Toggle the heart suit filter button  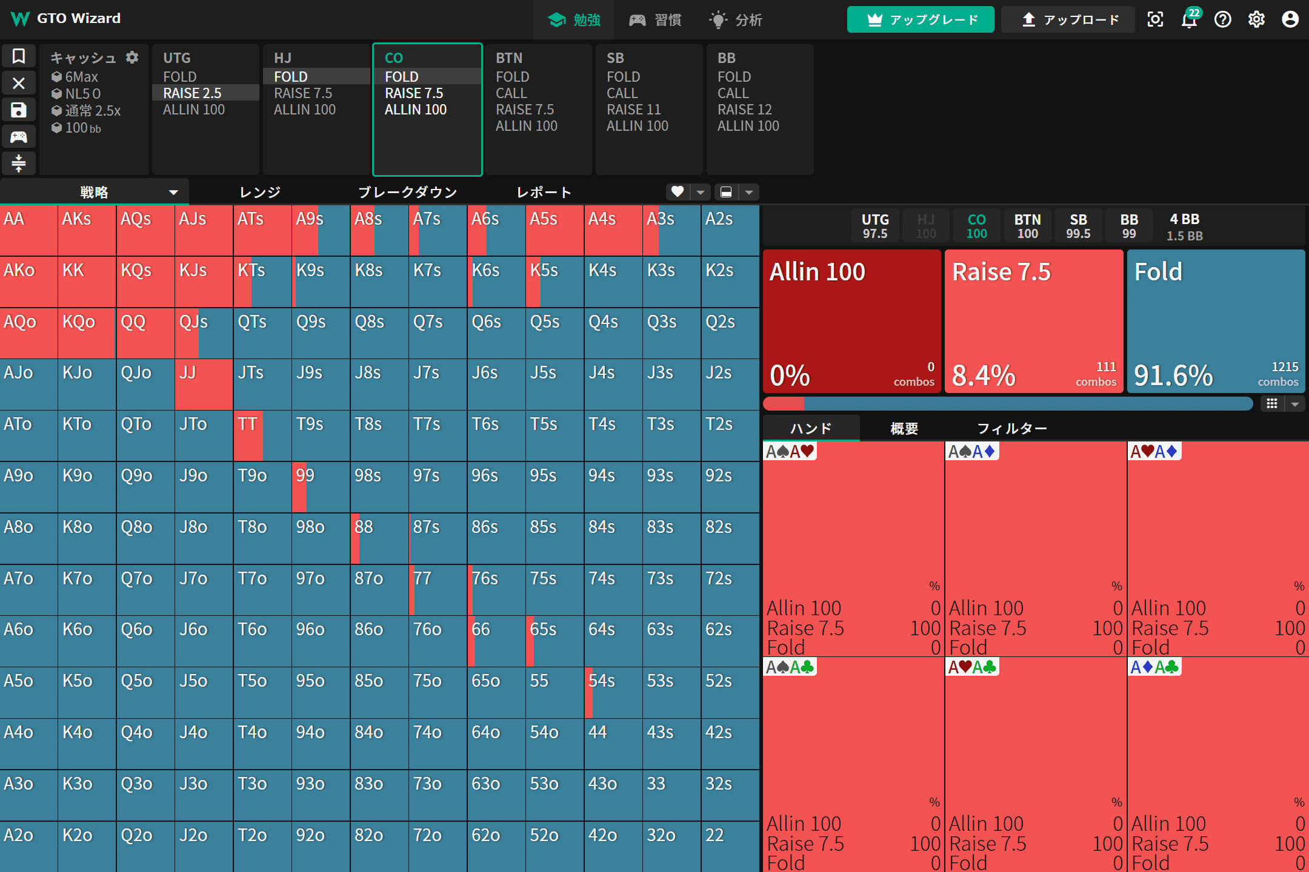click(x=678, y=192)
